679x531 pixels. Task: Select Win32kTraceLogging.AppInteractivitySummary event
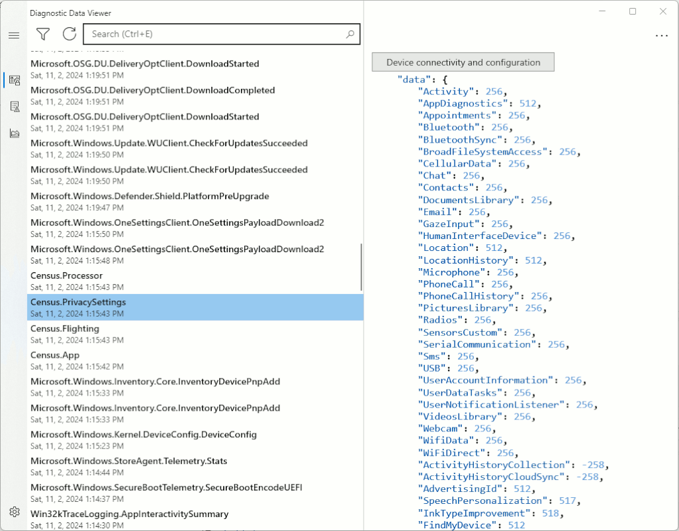(195, 518)
